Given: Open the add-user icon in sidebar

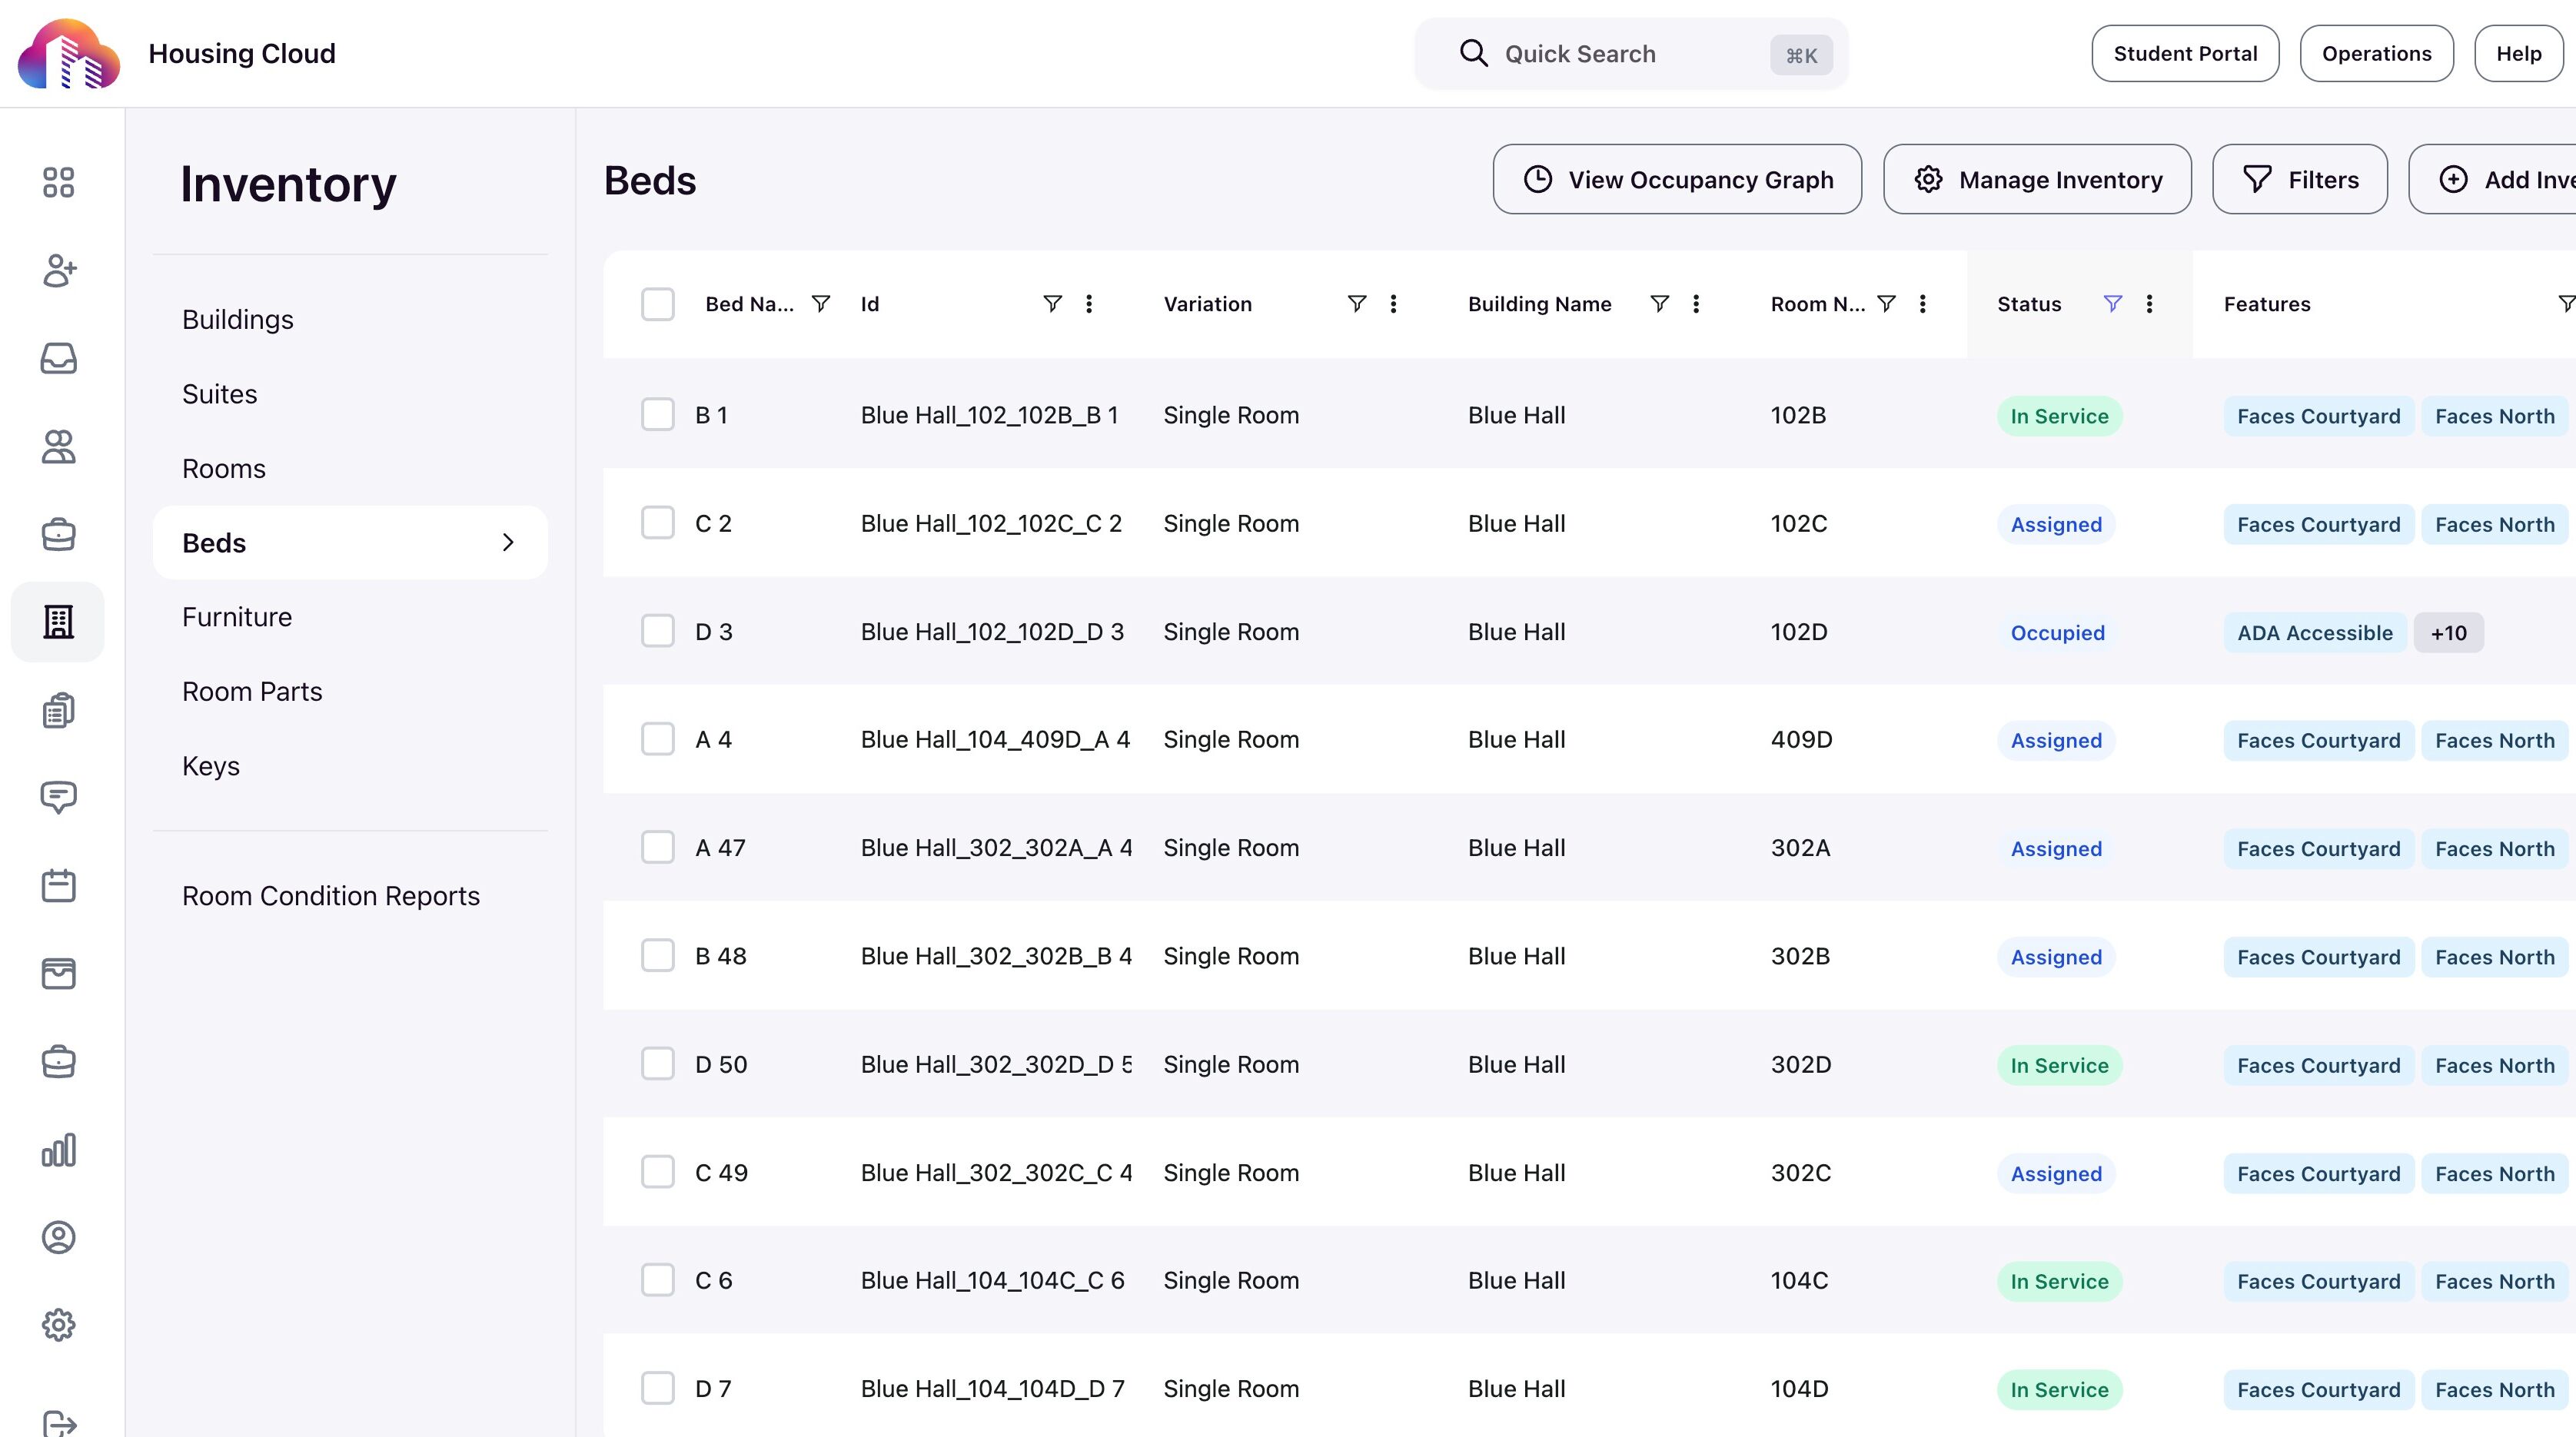Looking at the screenshot, I should click(58, 270).
